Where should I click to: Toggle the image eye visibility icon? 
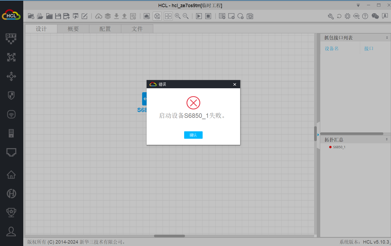pos(147,16)
